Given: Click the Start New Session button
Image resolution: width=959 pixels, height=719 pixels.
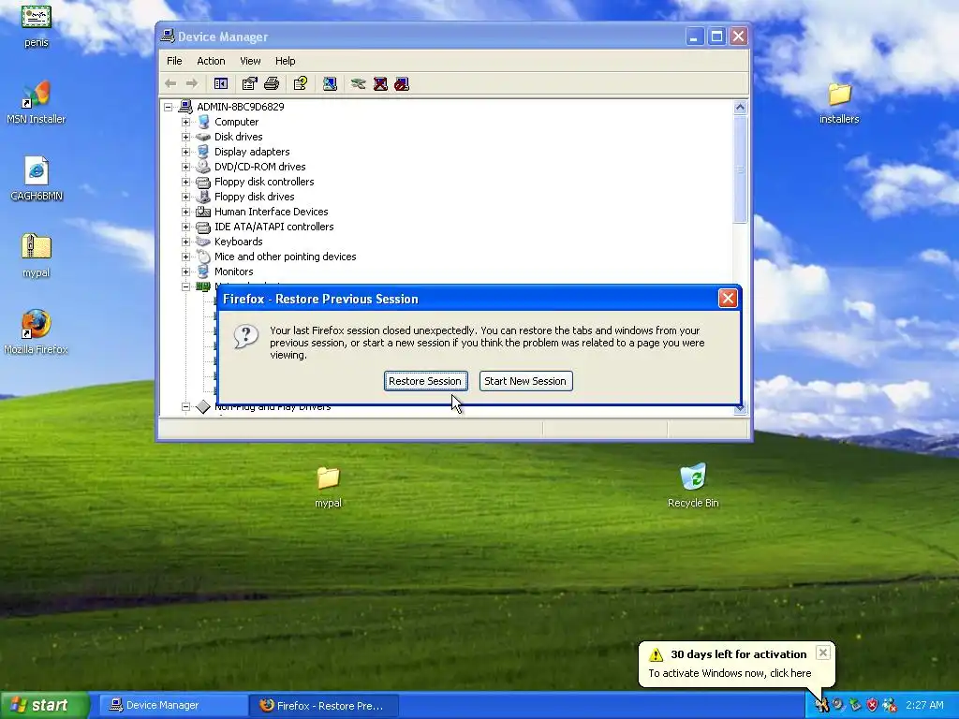Looking at the screenshot, I should [x=526, y=381].
